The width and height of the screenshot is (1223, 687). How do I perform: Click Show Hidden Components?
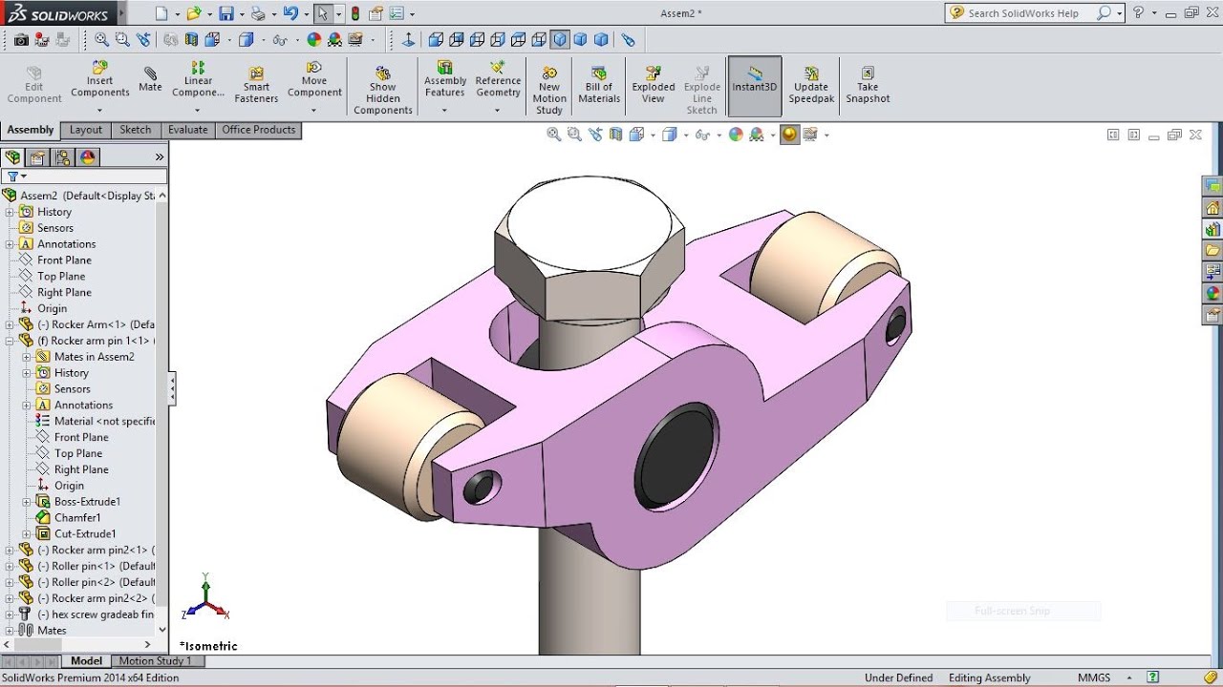click(382, 91)
